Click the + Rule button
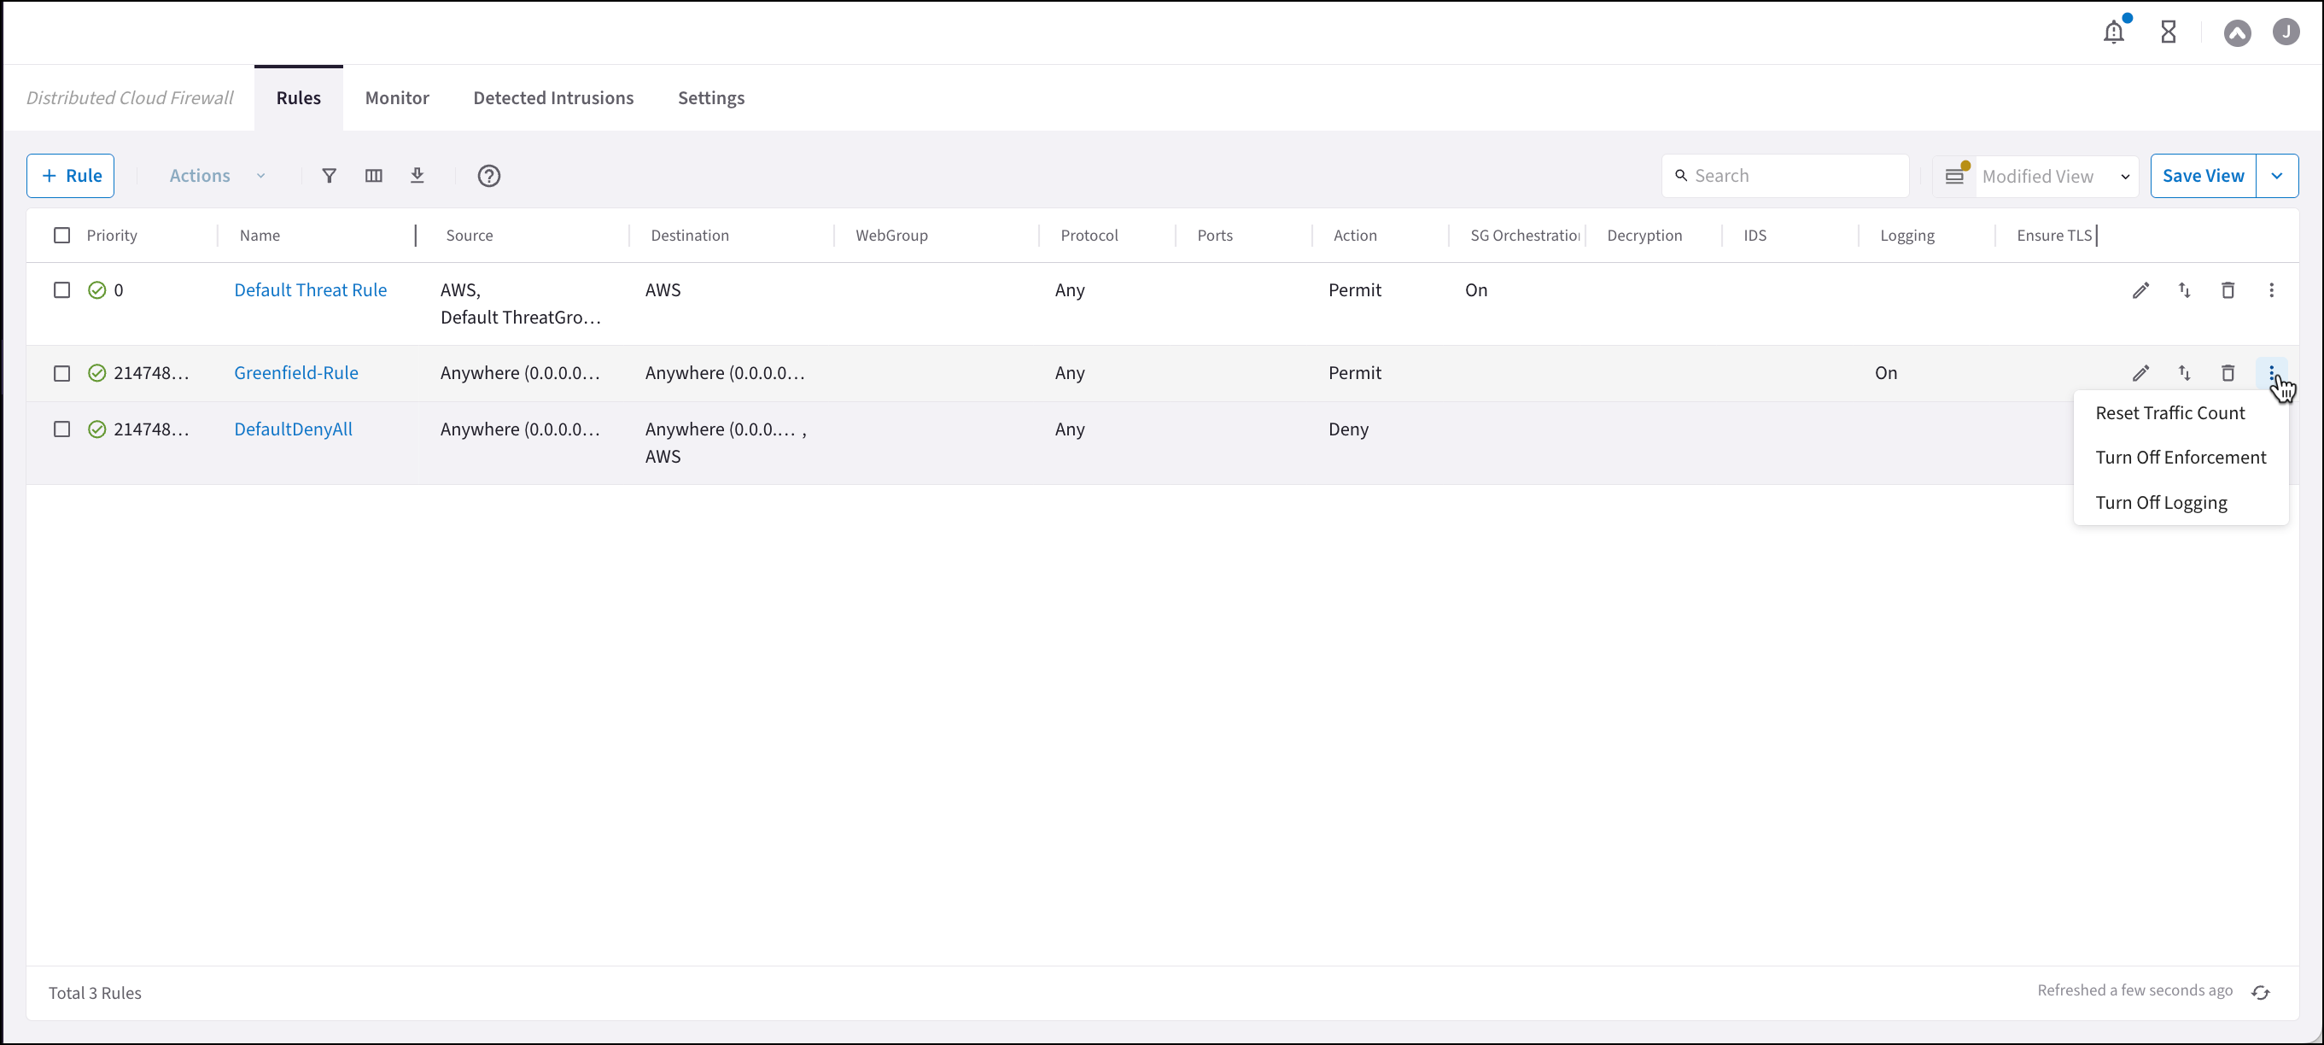2324x1045 pixels. coord(69,175)
